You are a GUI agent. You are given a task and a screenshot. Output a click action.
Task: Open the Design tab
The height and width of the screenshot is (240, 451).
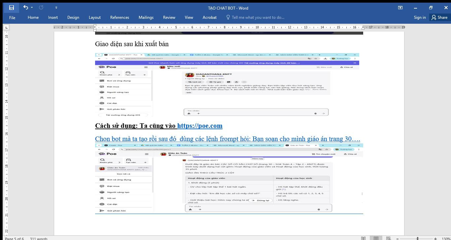tap(73, 17)
